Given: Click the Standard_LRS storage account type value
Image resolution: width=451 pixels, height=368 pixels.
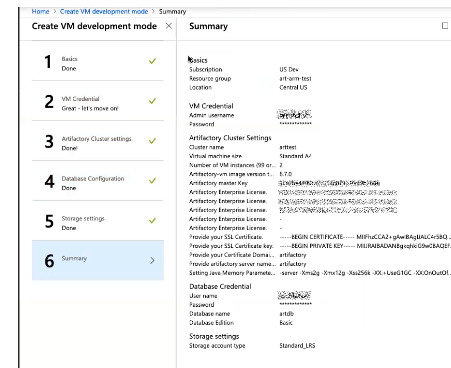Looking at the screenshot, I should point(297,346).
